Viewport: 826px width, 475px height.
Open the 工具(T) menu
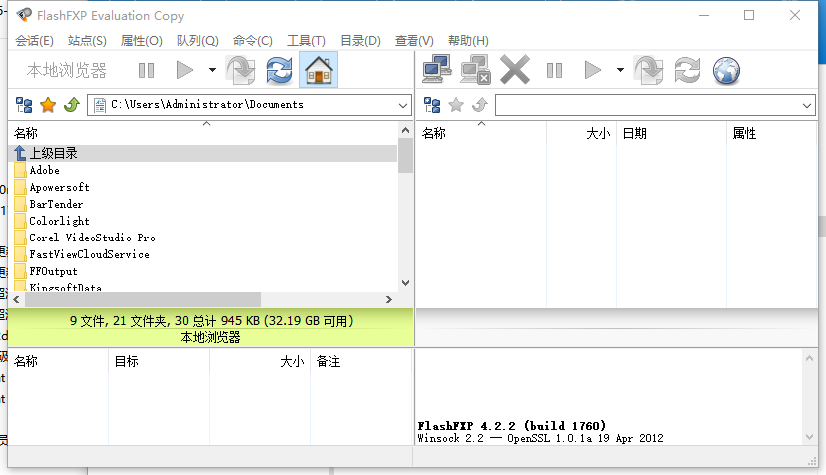point(306,41)
